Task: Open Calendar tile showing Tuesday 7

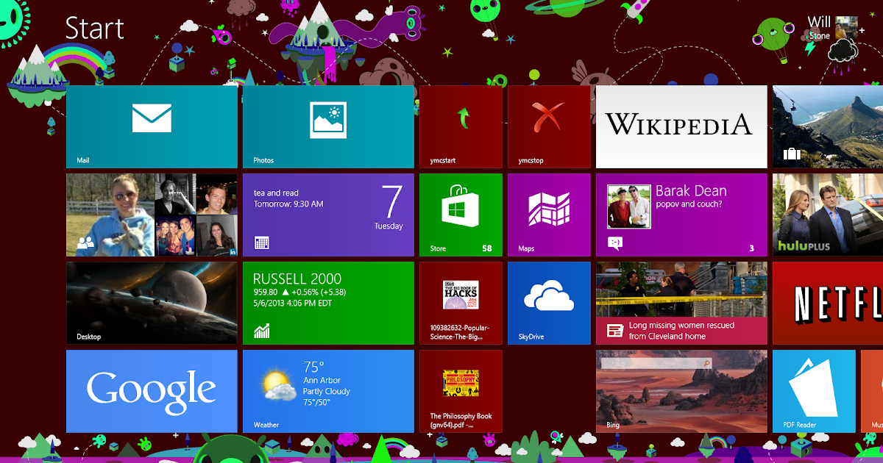Action: [x=328, y=215]
